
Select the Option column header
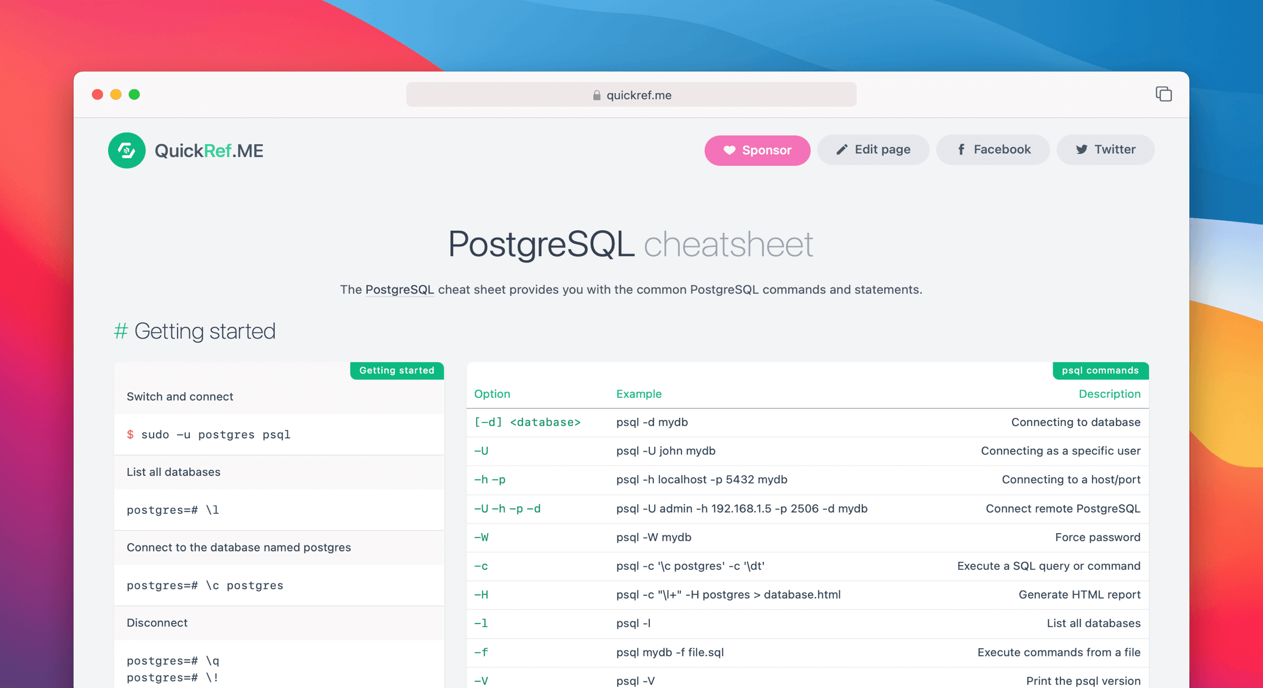click(x=492, y=393)
